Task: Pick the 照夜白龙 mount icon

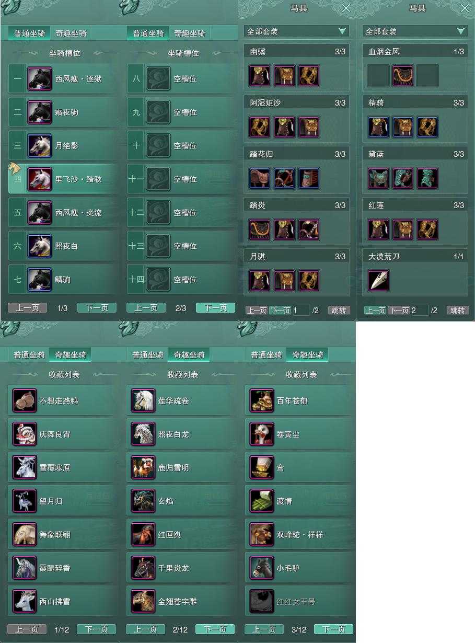Action: (144, 434)
